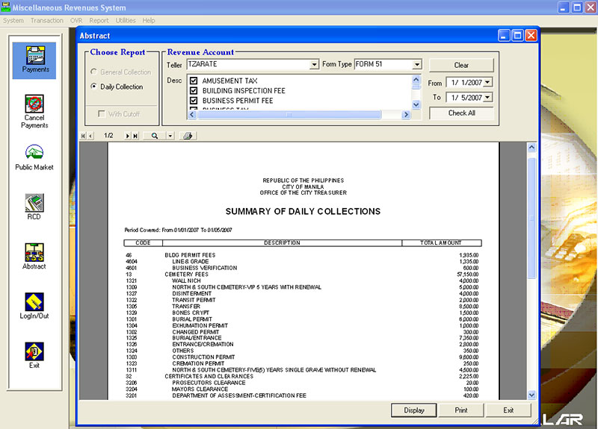
Task: Click the page indicator 1/2
Action: pos(108,136)
